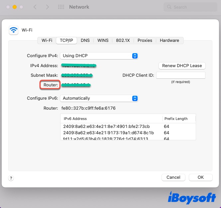This screenshot has width=221, height=208.
Task: Open the Configure IPv4 dropdown
Action: click(99, 56)
